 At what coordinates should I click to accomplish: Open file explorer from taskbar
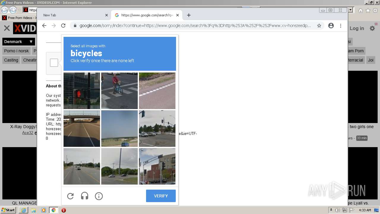(34, 210)
